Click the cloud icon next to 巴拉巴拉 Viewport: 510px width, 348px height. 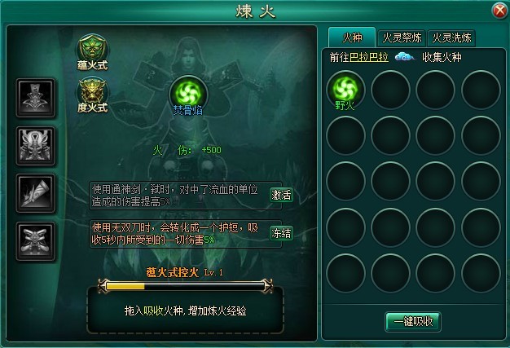pos(404,57)
